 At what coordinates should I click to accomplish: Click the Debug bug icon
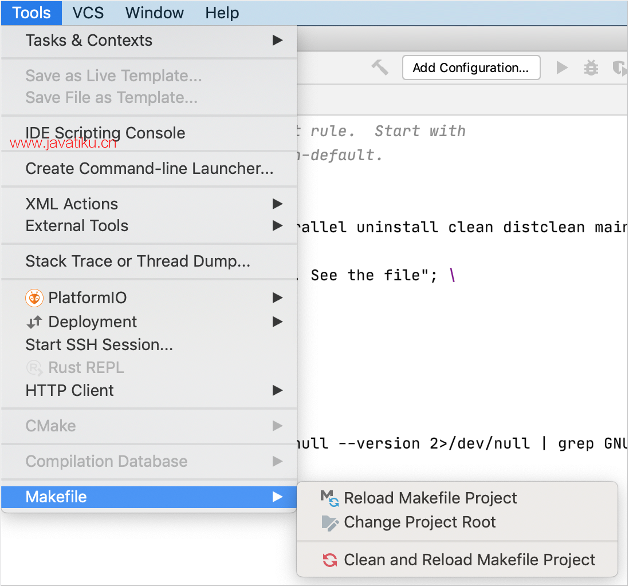591,68
